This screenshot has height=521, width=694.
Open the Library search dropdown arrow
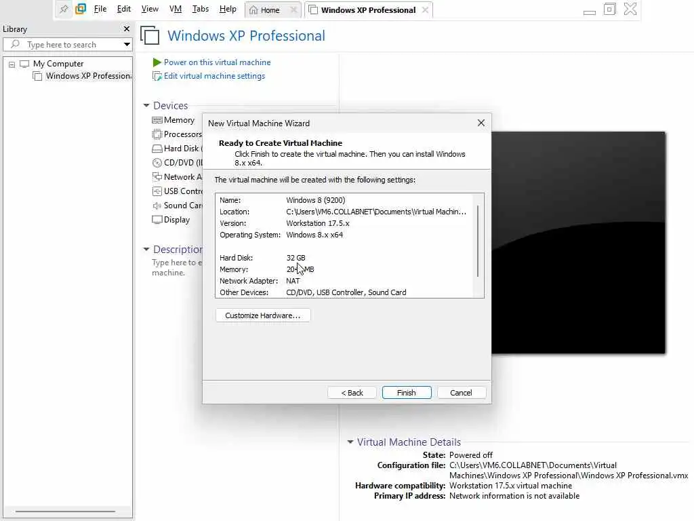tap(127, 44)
